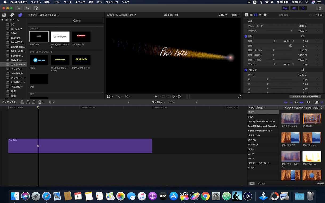Show the Titles and Generators sidebar

coord(21,15)
